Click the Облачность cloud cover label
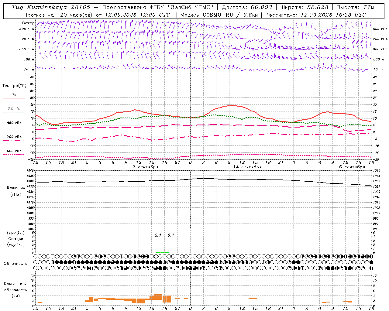Image resolution: width=389 pixels, height=311 pixels. click(15, 263)
